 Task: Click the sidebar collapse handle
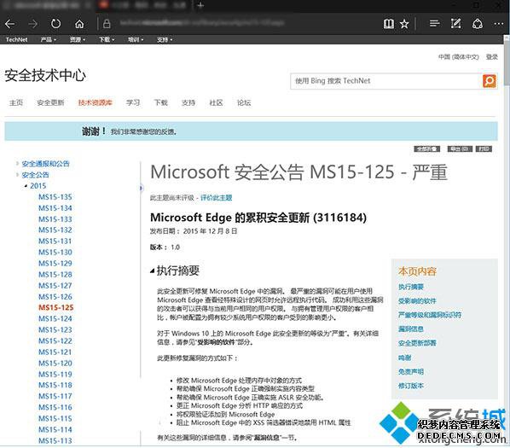pyautogui.click(x=142, y=188)
